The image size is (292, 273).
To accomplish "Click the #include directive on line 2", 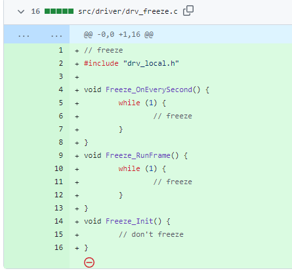I will [x=101, y=63].
